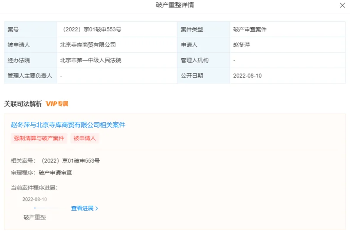350x231 pixels.
Task: Click the 2022-08-10 date on progress timeline
Action: coord(35,199)
